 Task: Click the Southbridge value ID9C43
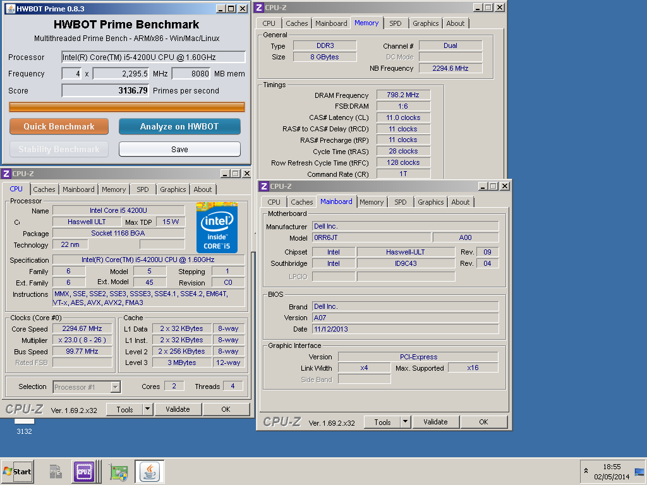[x=406, y=263]
